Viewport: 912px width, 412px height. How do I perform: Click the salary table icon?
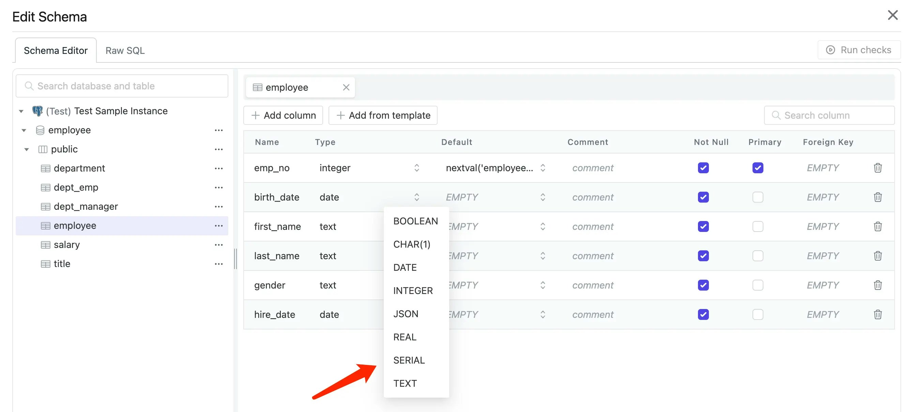click(45, 245)
